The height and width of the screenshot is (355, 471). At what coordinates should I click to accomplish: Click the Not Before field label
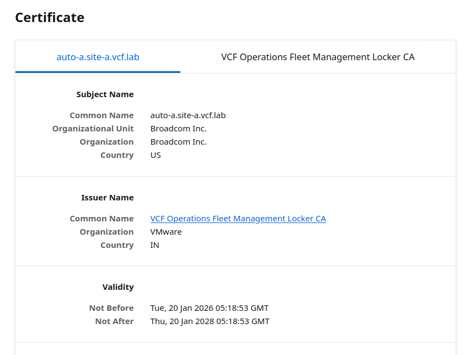coord(111,308)
